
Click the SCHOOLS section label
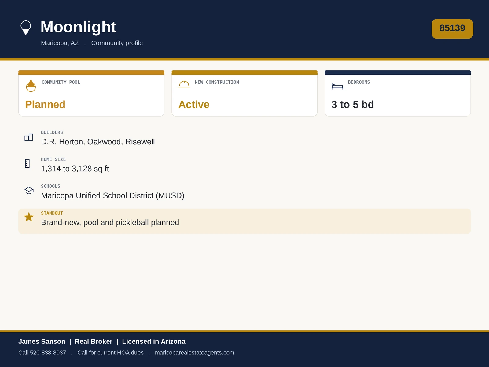[51, 186]
